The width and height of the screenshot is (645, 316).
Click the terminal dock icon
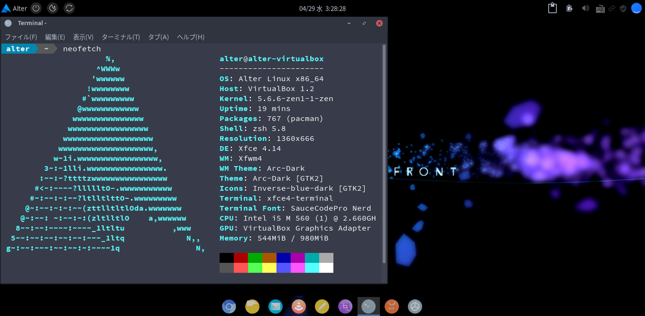point(368,306)
